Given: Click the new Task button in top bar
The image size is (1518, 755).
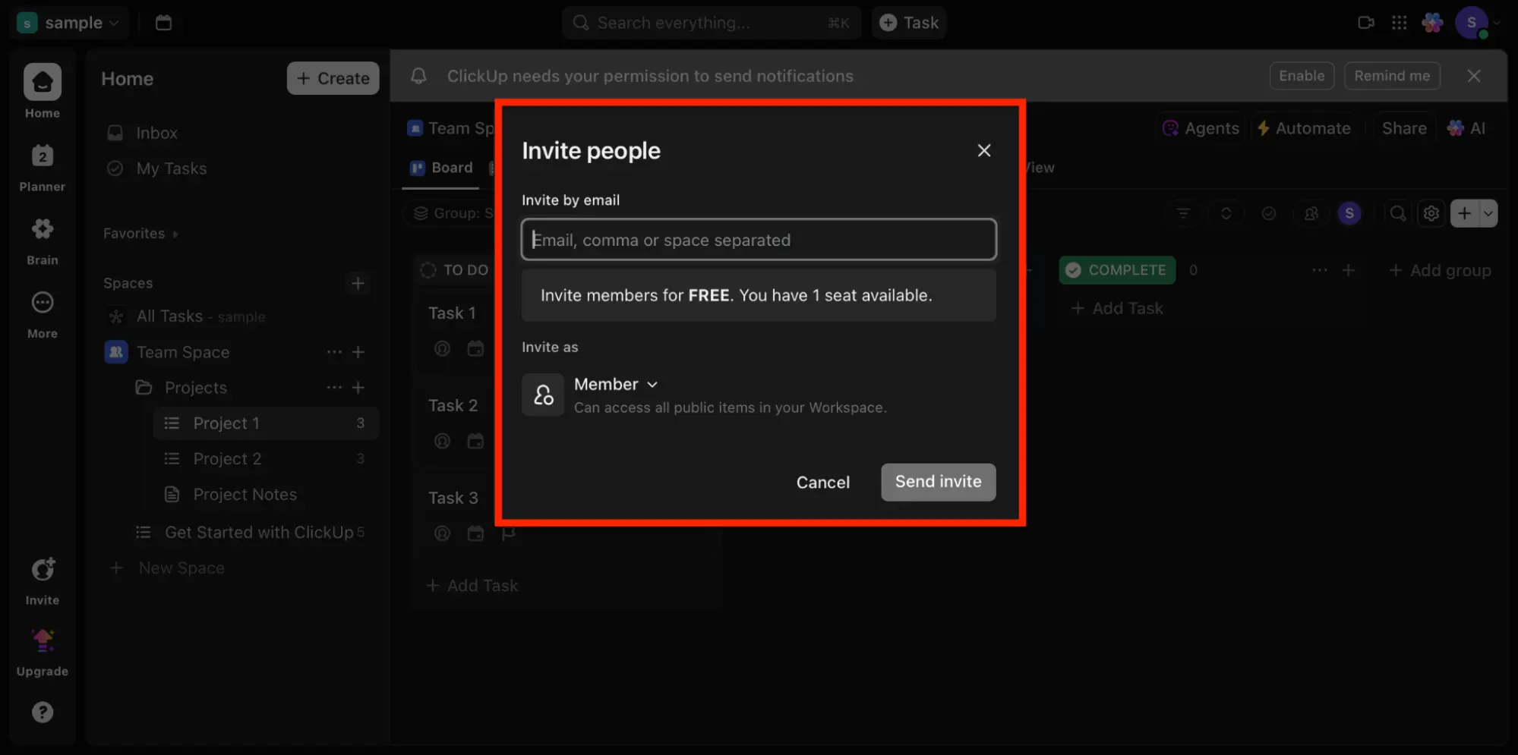Looking at the screenshot, I should click(x=909, y=23).
